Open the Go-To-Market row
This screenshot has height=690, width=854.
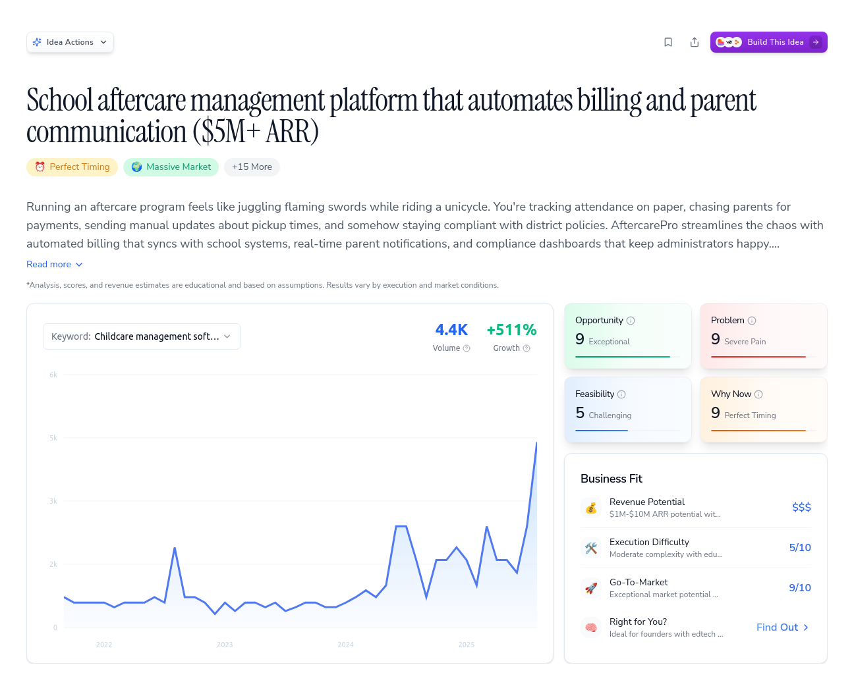click(695, 588)
